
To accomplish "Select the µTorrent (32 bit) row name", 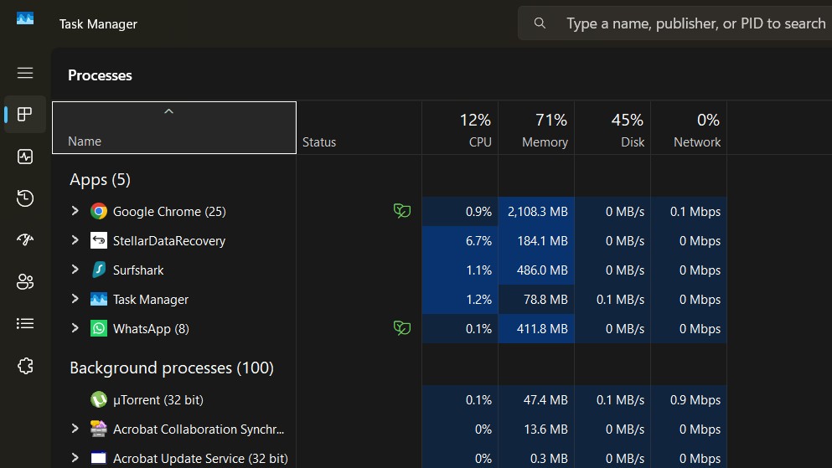I will 158,399.
